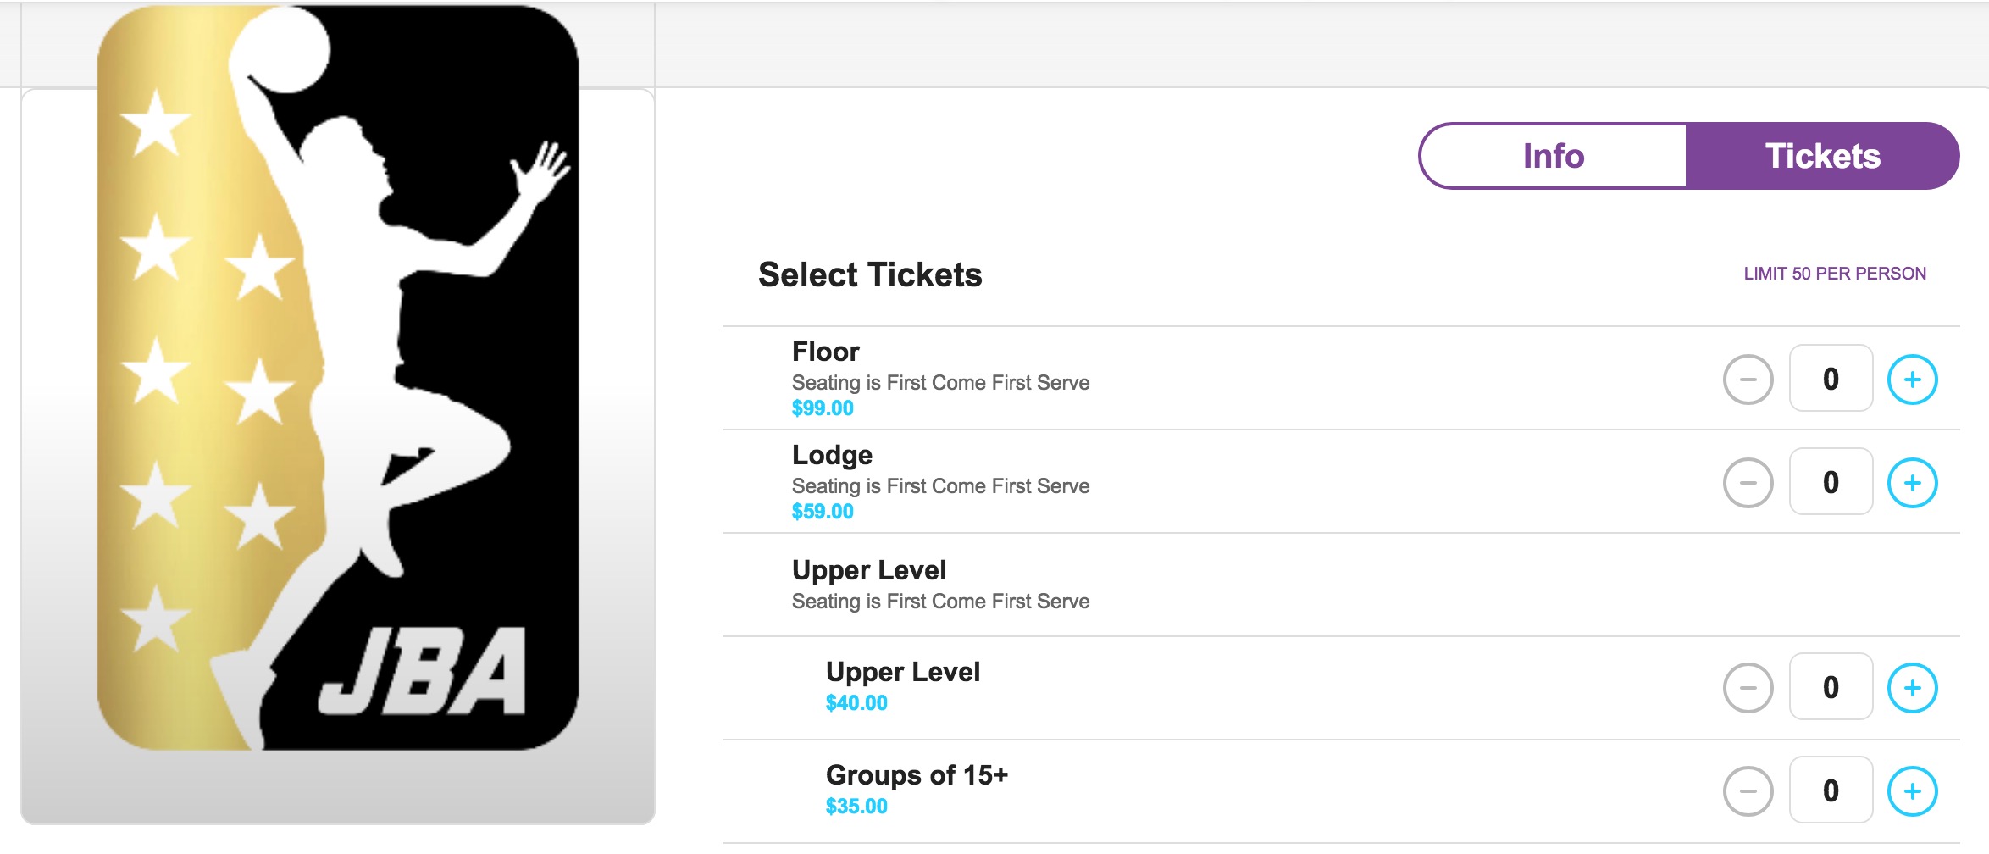Select the Tickets tab
The image size is (1989, 854).
tap(1822, 156)
